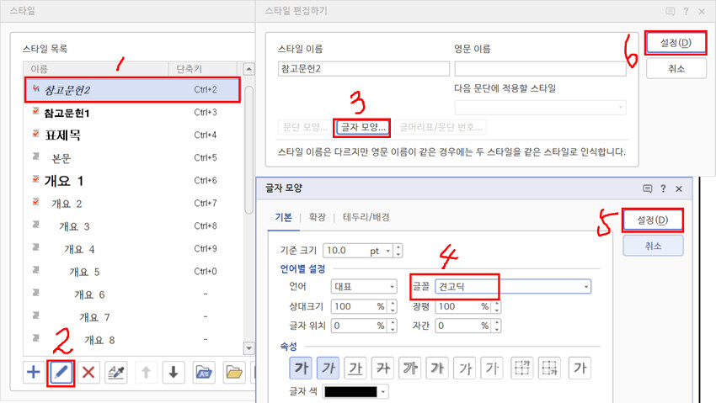Click the 이름 column header
716x403 pixels.
(x=96, y=69)
